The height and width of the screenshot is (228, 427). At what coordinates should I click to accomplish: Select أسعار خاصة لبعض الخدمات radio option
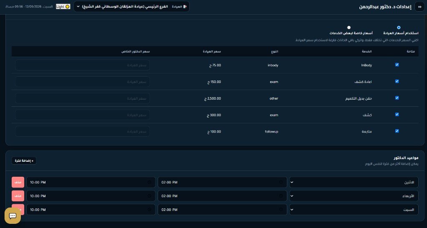coord(349,28)
